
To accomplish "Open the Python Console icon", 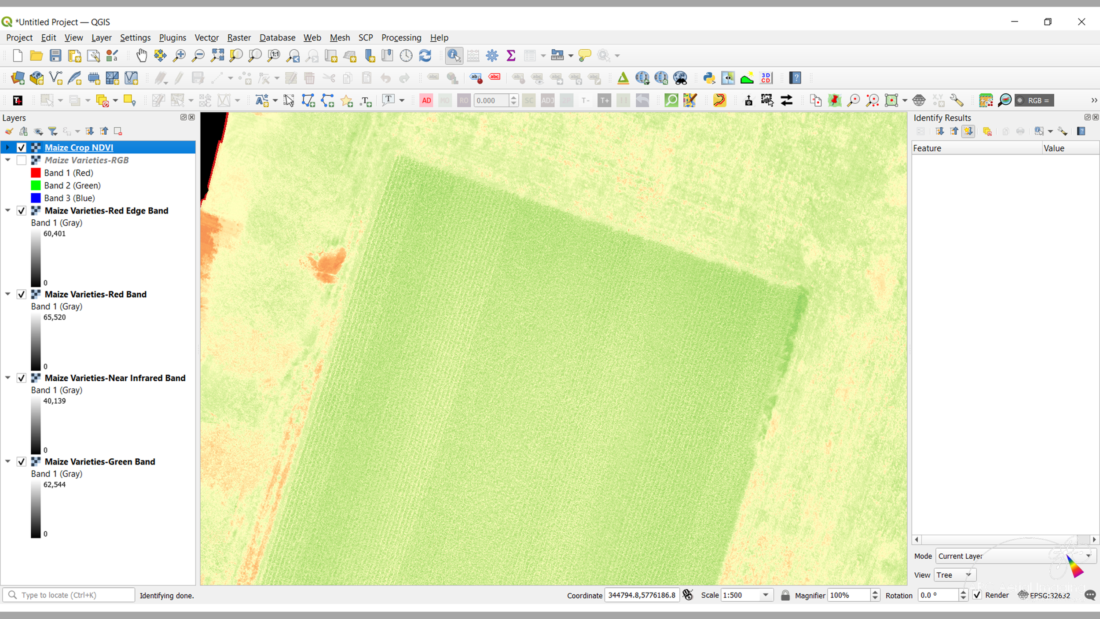I will tap(709, 78).
